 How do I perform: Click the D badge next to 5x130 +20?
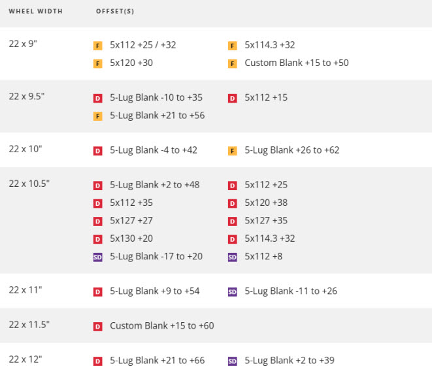[x=98, y=239]
